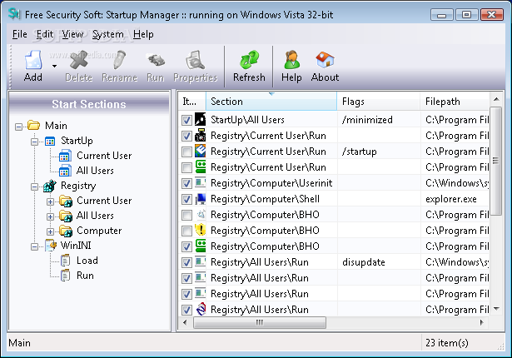512x358 pixels.
Task: Click the monitor icon of Registry\Computer\Shell row
Action: [x=200, y=199]
